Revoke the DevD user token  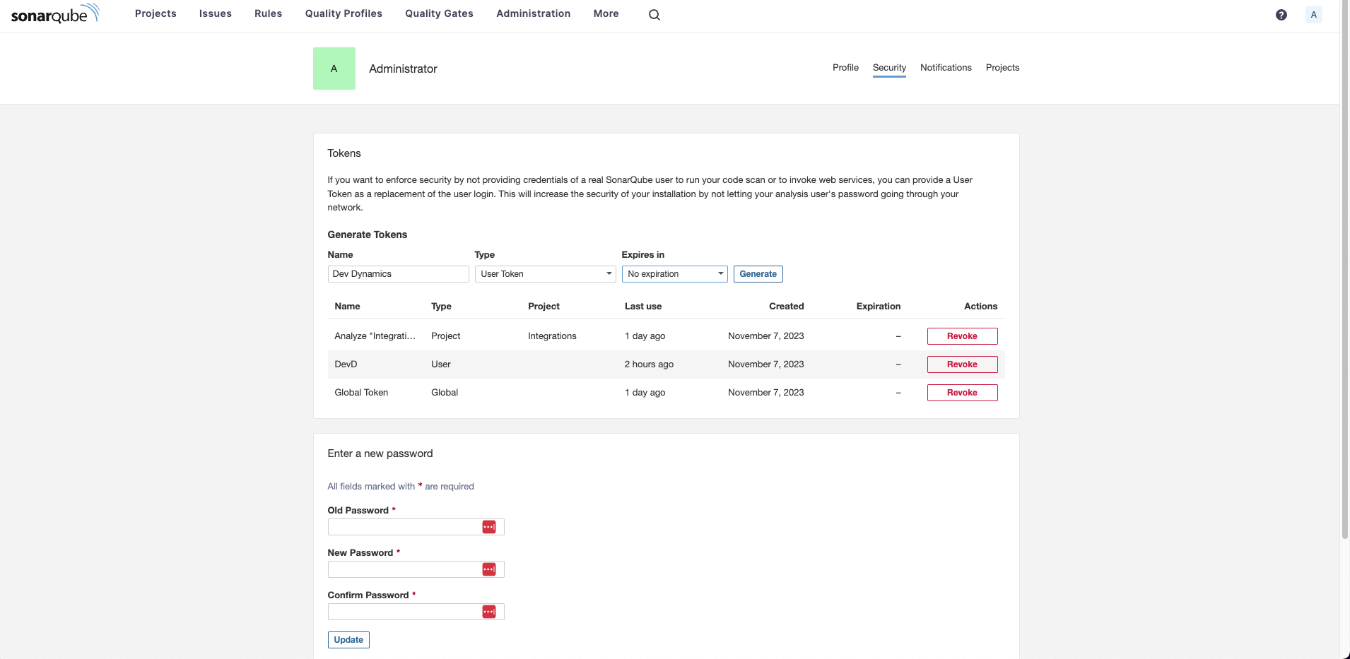click(x=961, y=364)
